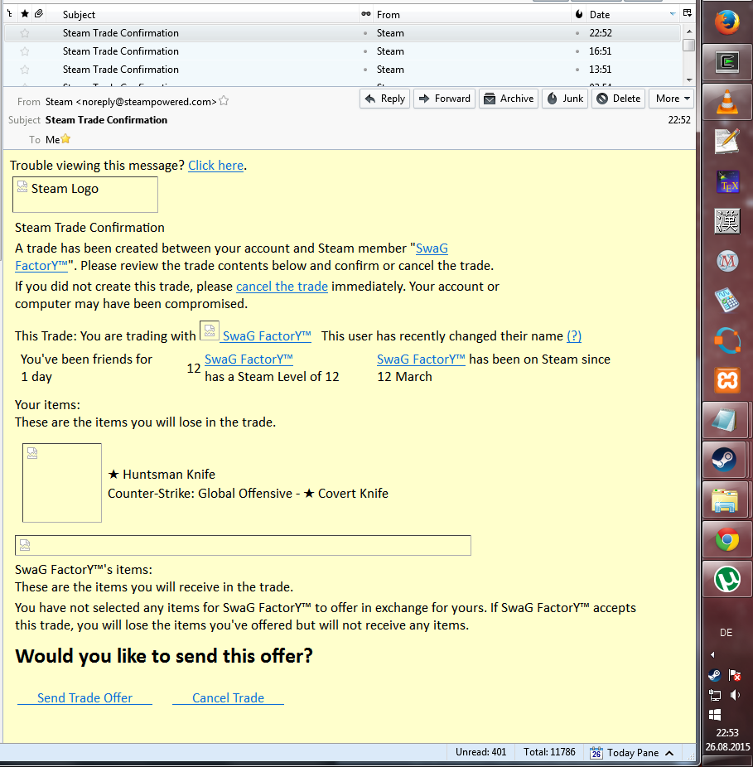
Task: Click the Send Trade Offer link
Action: [84, 698]
